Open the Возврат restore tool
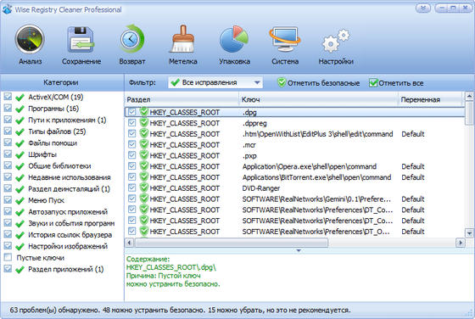The image size is (475, 319). 131,39
